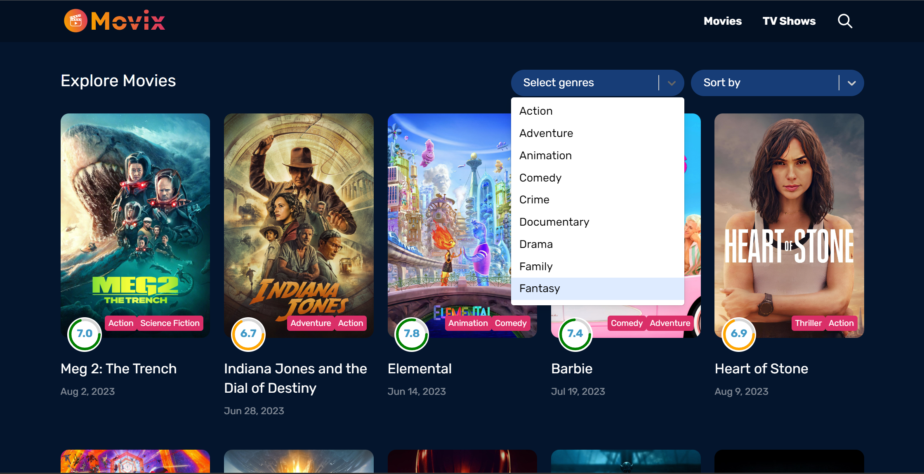
Task: Click the search magnifier icon
Action: [x=845, y=21]
